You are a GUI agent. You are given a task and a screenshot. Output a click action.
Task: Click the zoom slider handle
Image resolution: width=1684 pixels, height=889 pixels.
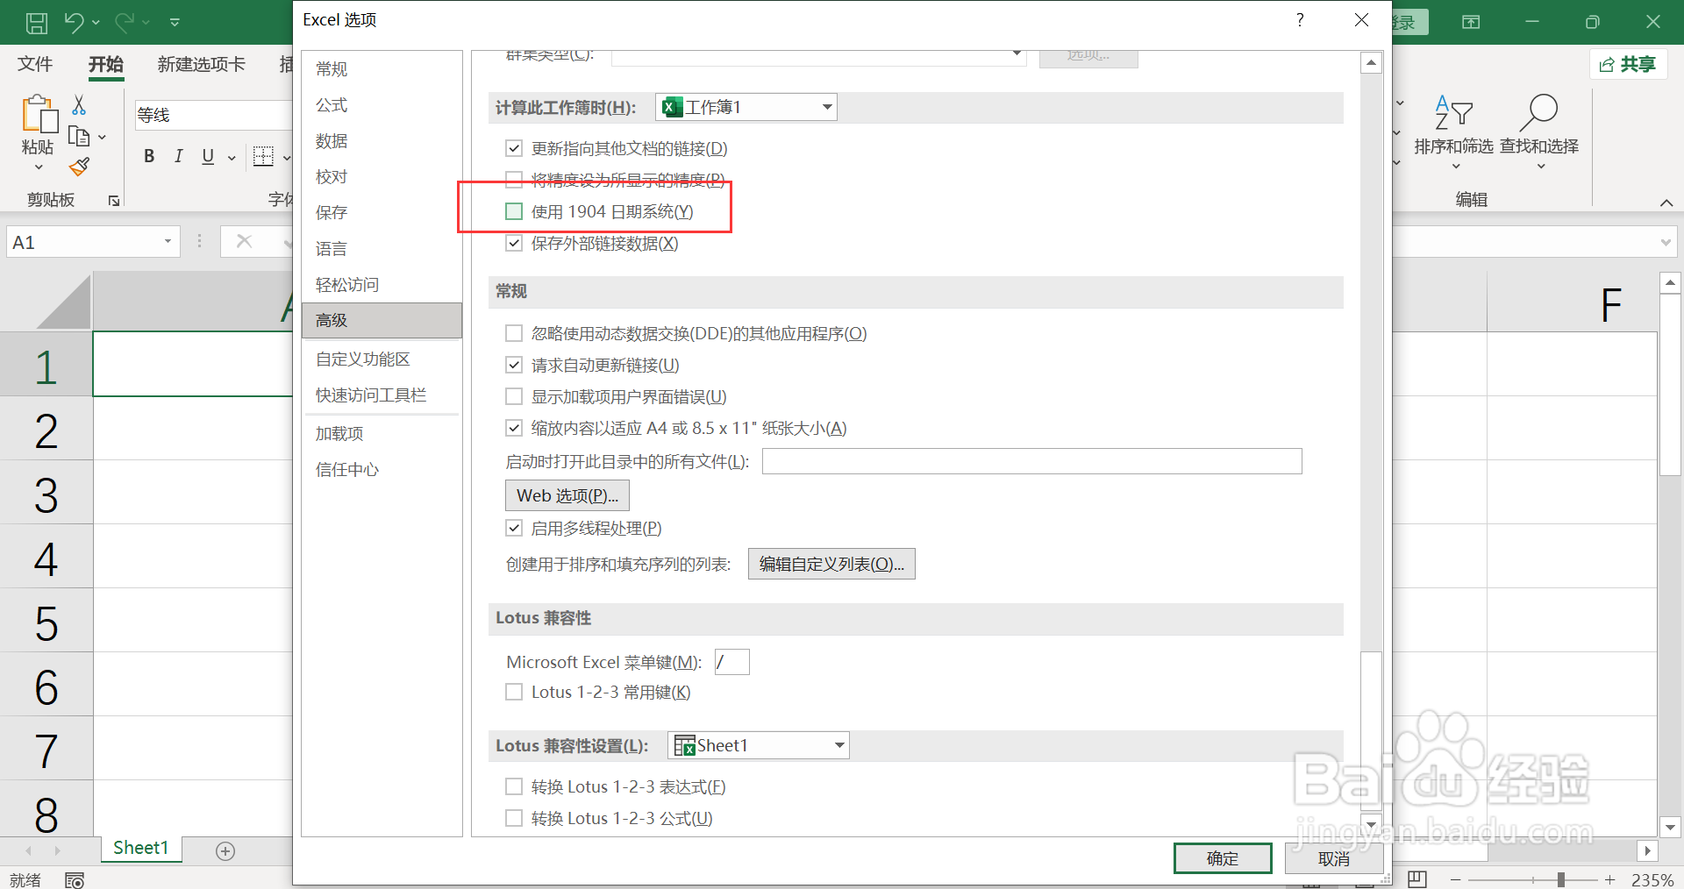point(1561,879)
